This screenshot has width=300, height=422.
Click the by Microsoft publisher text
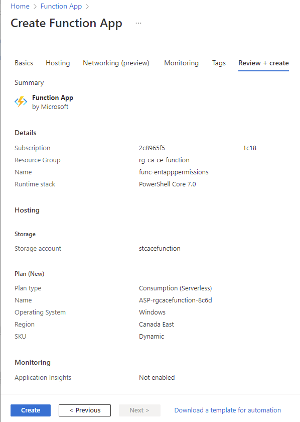point(50,107)
